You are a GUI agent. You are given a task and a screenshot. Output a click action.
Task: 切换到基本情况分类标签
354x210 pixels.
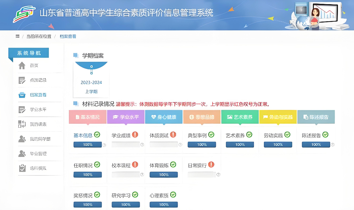(88, 117)
